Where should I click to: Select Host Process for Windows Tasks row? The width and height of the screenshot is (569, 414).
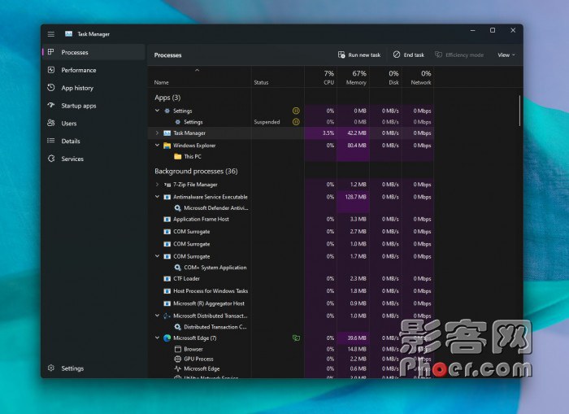(291, 291)
